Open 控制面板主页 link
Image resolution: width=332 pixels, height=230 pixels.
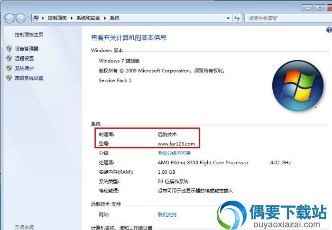(x=29, y=35)
